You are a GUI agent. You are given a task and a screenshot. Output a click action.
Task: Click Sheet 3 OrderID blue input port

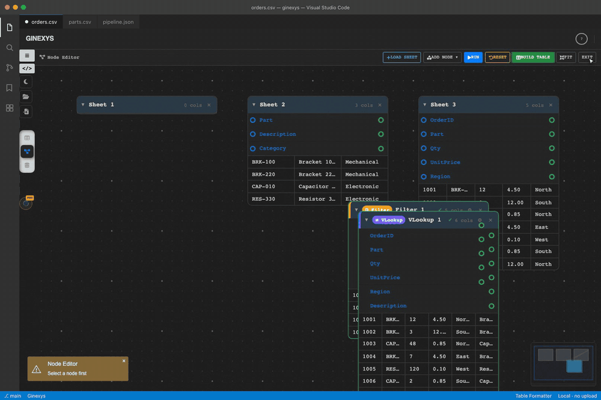click(424, 120)
